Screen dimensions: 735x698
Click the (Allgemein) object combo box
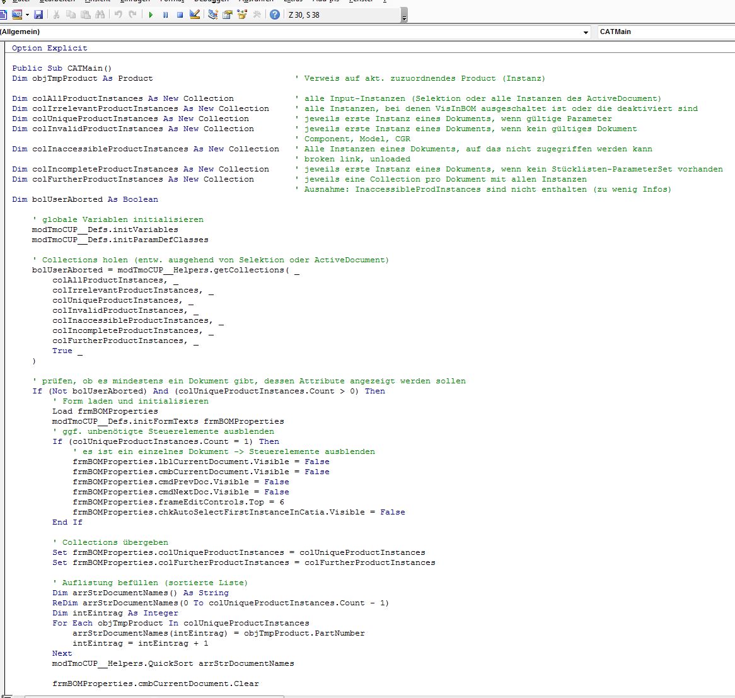pyautogui.click(x=294, y=32)
